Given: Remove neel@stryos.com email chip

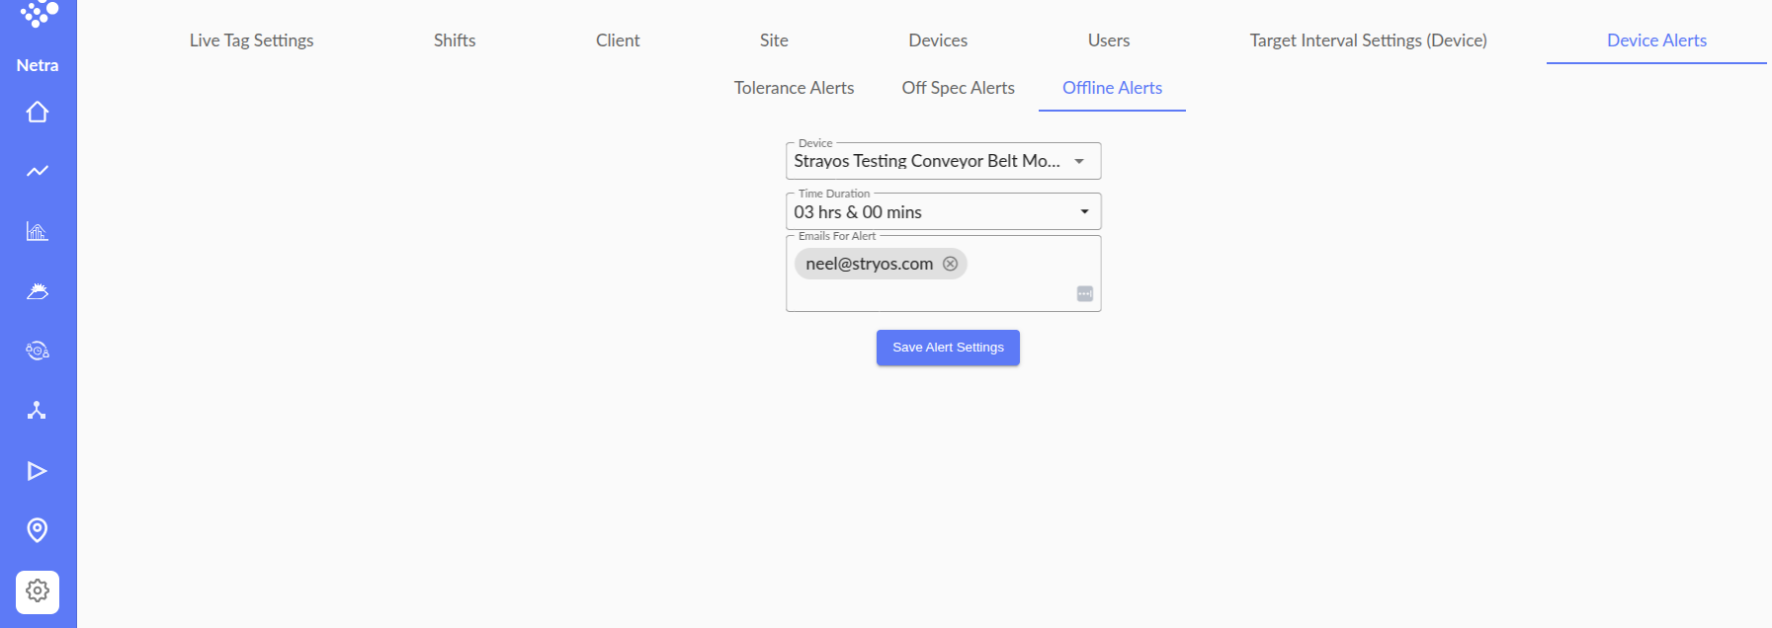Looking at the screenshot, I should (x=950, y=264).
